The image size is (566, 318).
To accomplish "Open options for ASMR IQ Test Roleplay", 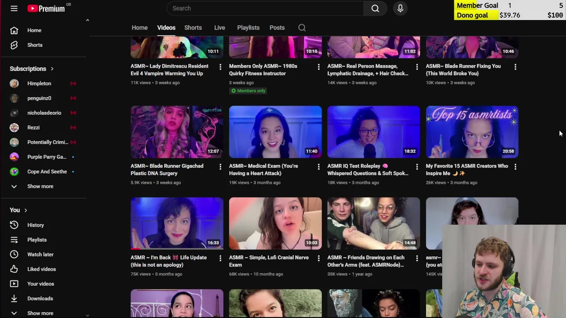I will point(417,167).
